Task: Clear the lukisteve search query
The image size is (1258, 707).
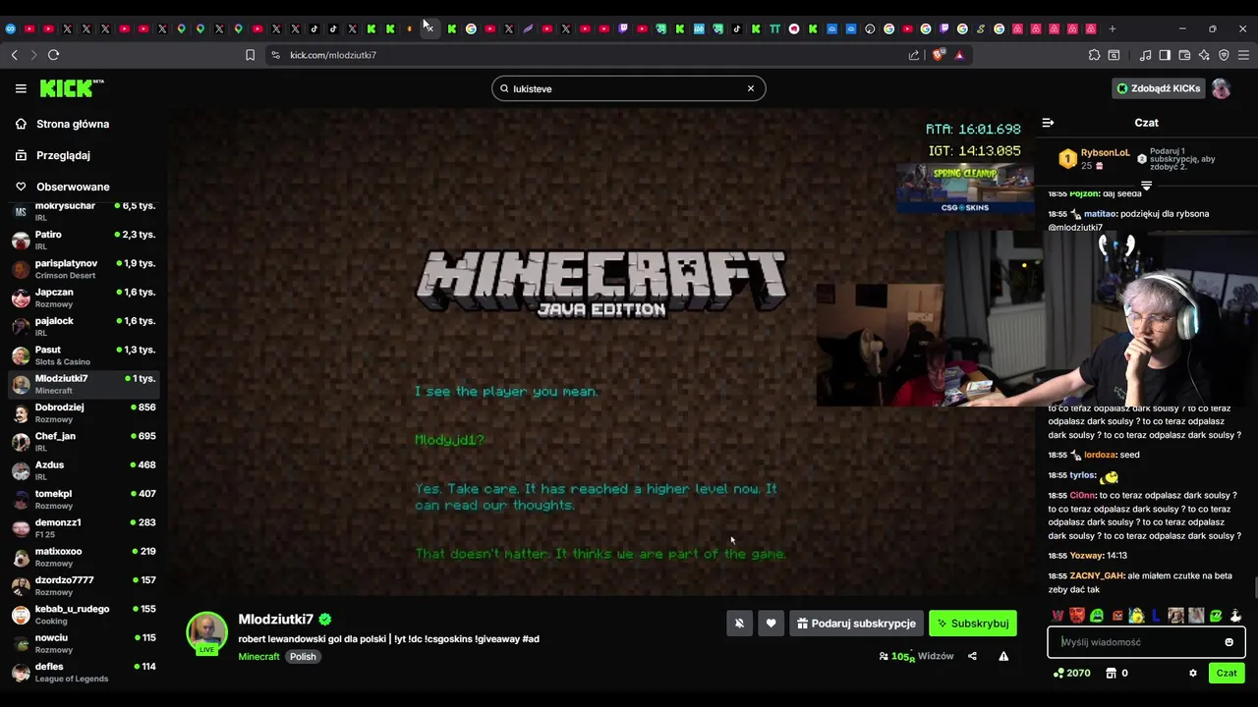Action: [x=751, y=88]
